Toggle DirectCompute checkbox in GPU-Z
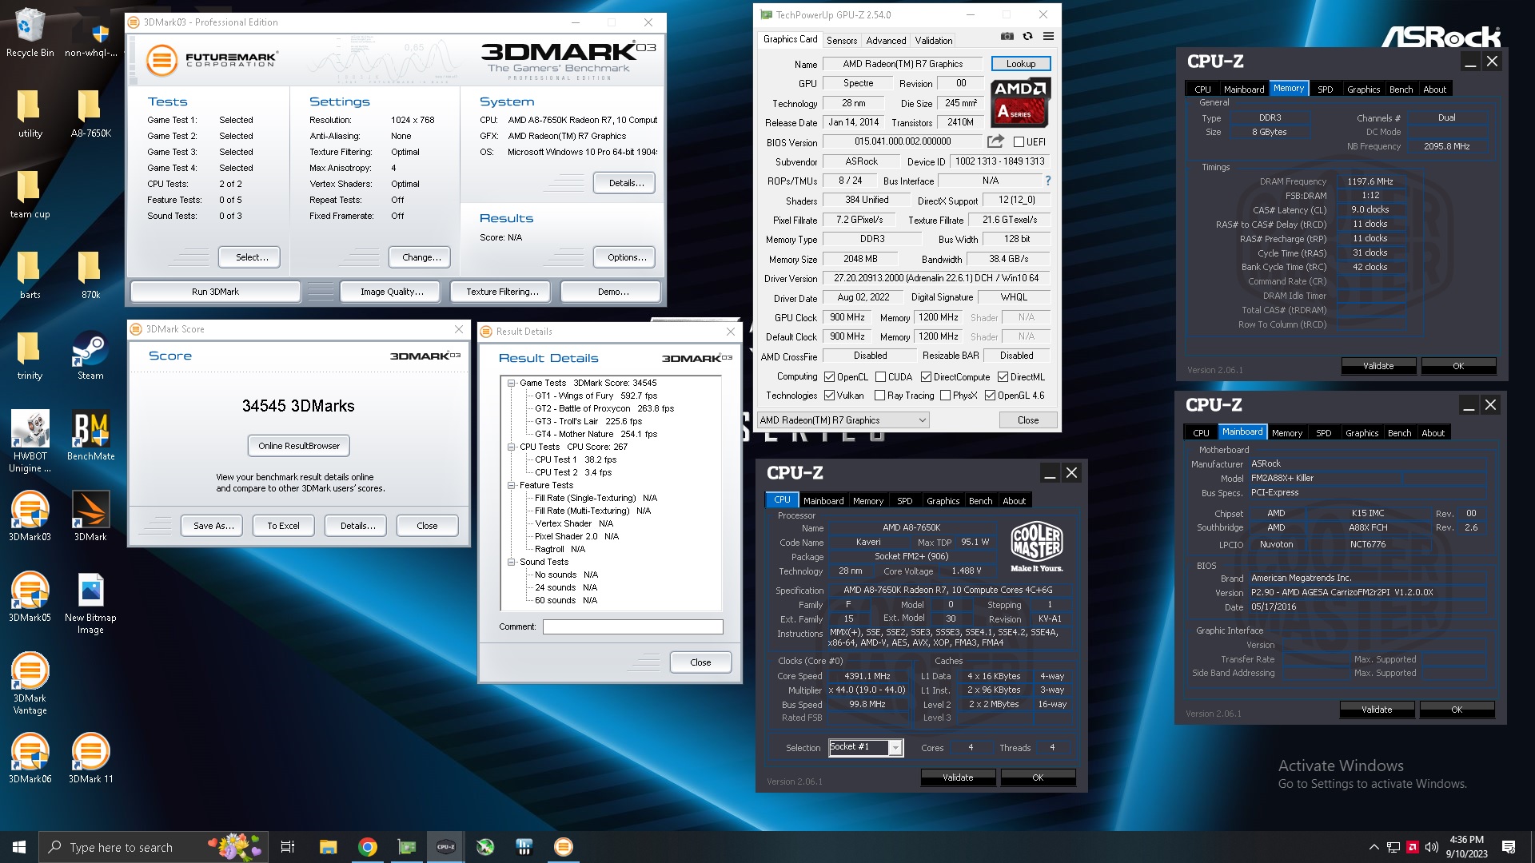The image size is (1535, 863). pos(926,377)
